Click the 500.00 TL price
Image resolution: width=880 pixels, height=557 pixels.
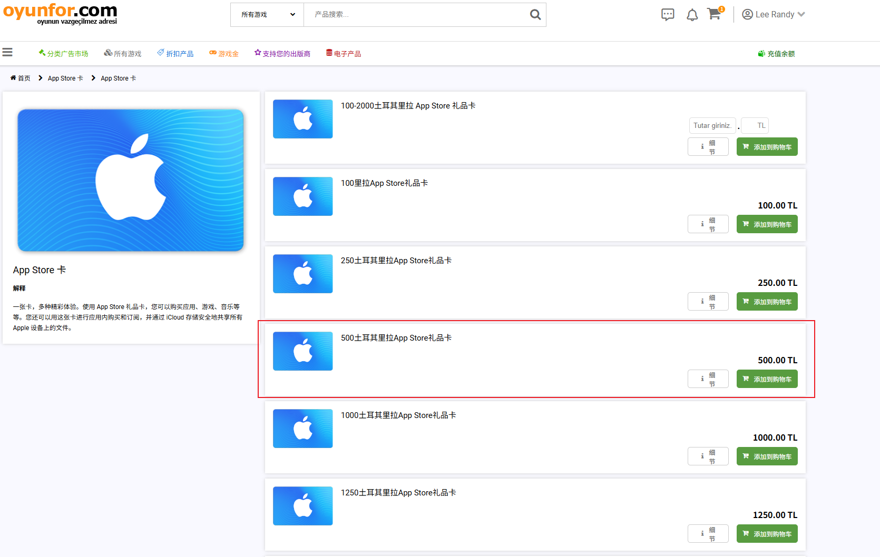pyautogui.click(x=778, y=360)
